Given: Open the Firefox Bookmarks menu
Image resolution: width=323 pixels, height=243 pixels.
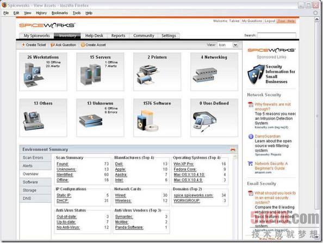Looking at the screenshot, I should click(x=59, y=13).
